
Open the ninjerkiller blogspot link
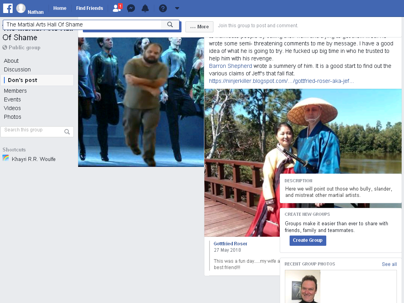(281, 81)
